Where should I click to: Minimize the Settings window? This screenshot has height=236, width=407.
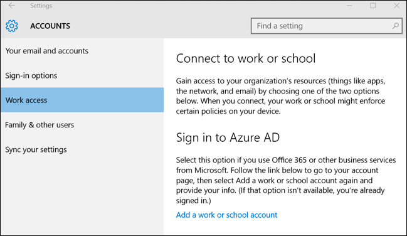click(349, 6)
